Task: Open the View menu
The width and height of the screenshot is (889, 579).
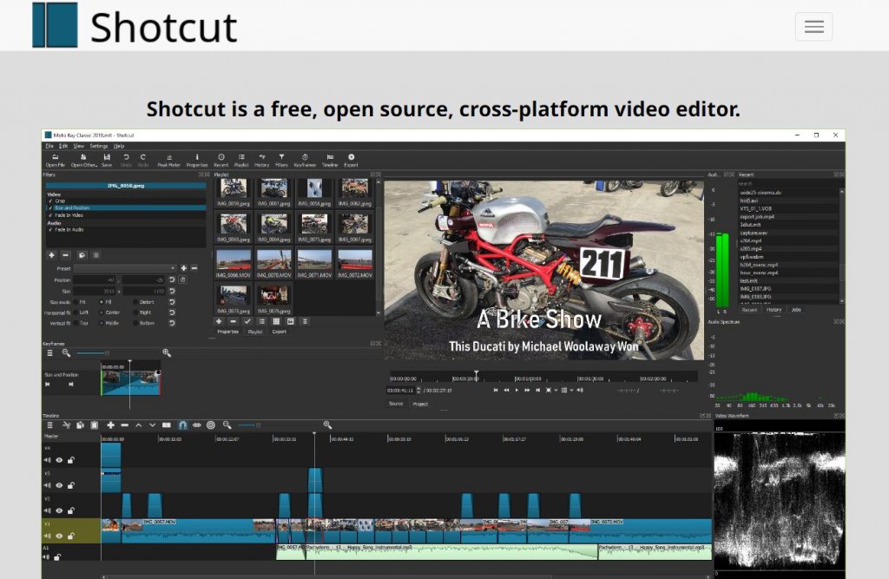Action: click(x=78, y=146)
